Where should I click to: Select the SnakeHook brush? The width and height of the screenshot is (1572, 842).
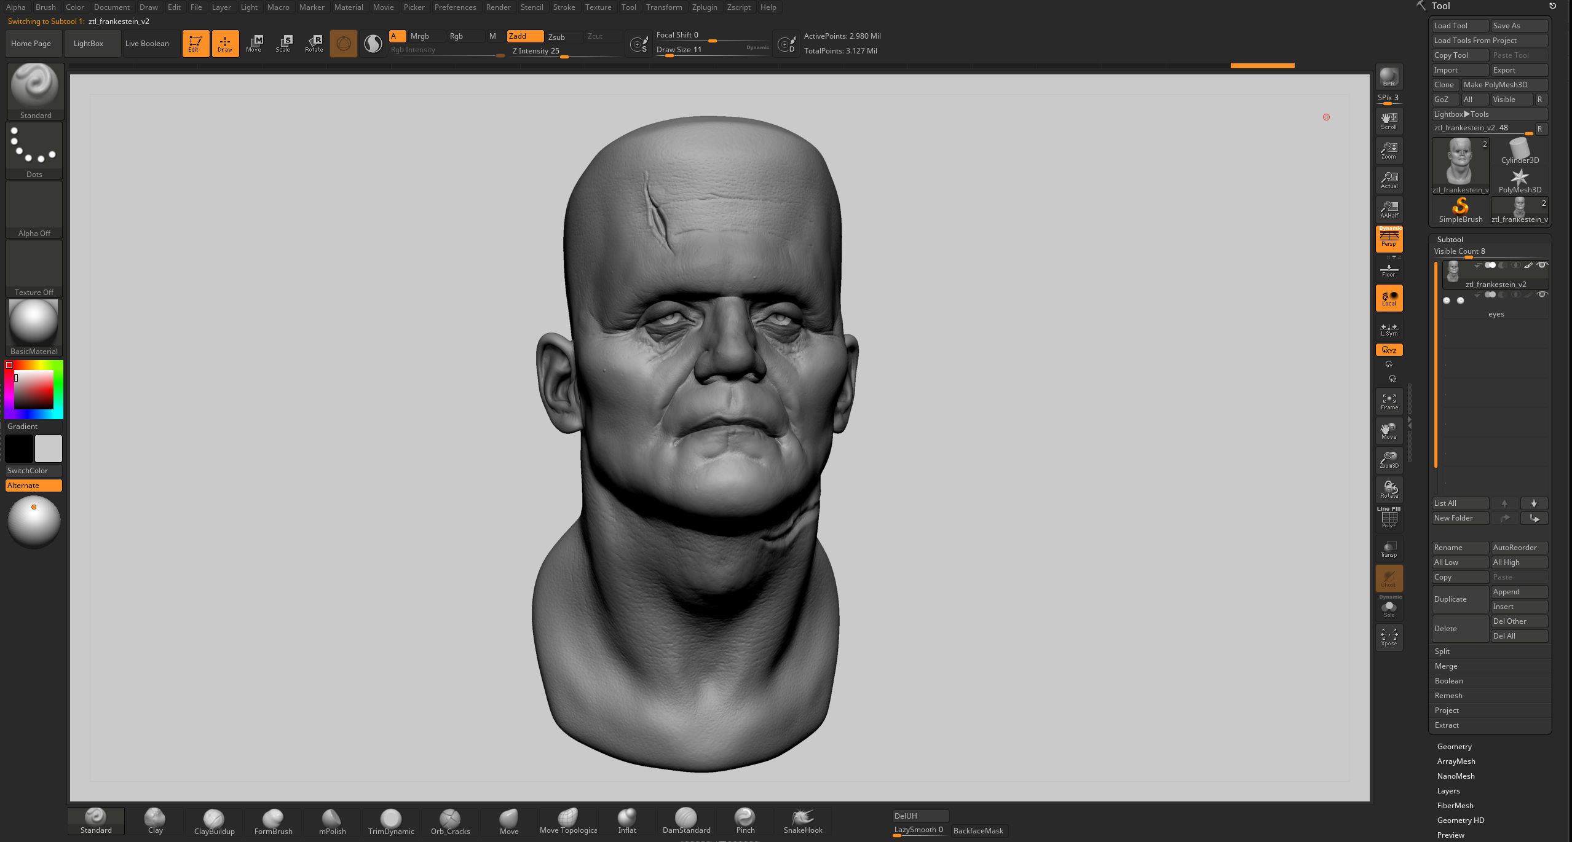(803, 821)
